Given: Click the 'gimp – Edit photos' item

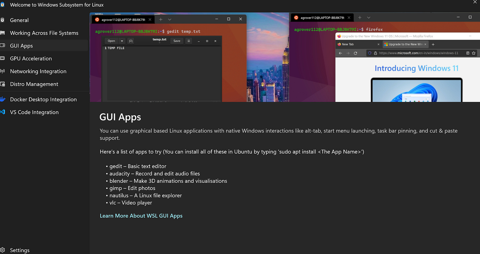Looking at the screenshot, I should (x=132, y=188).
